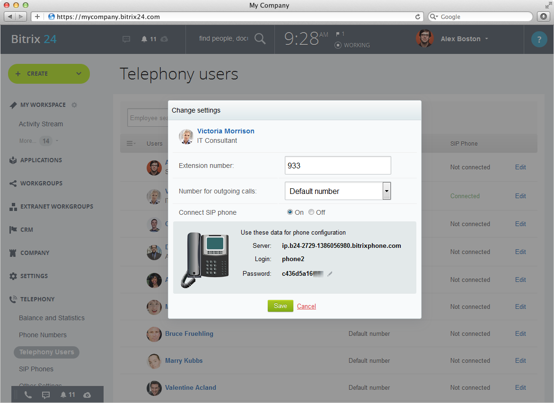Viewport: 554px width, 403px height.
Task: Click browser back button
Action: (10, 17)
